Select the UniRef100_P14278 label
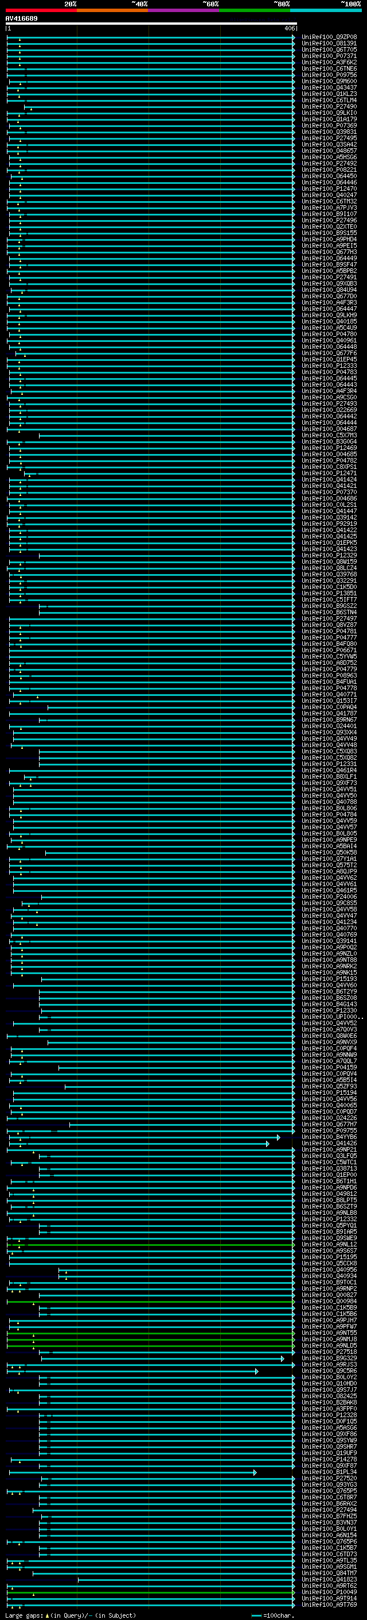The height and width of the screenshot is (1620, 367). tap(329, 1459)
